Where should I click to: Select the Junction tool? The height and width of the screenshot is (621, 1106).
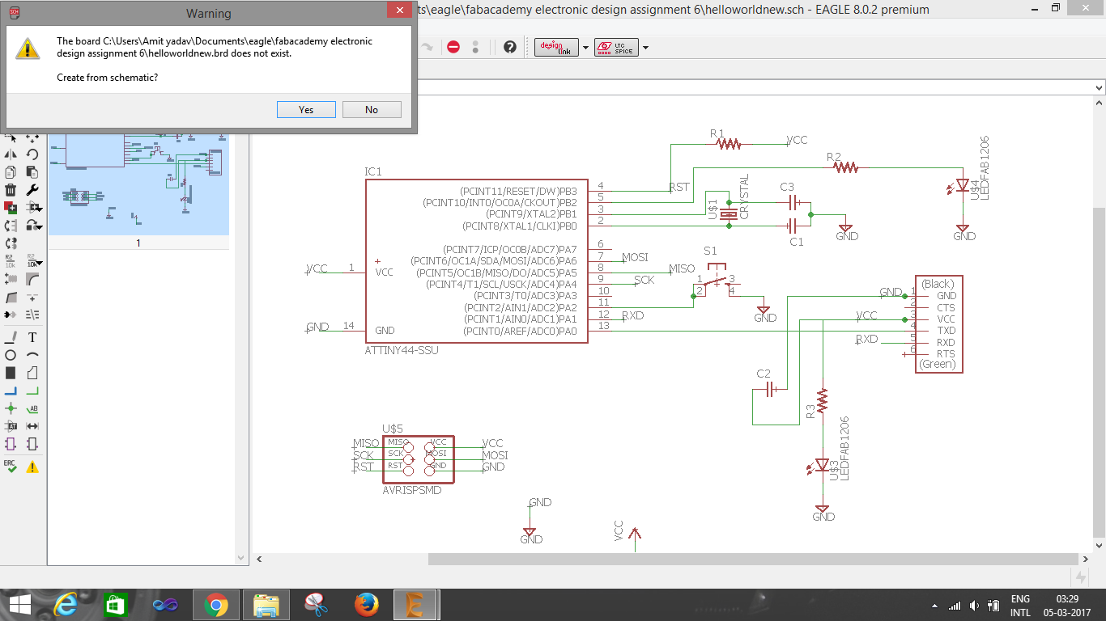[11, 408]
